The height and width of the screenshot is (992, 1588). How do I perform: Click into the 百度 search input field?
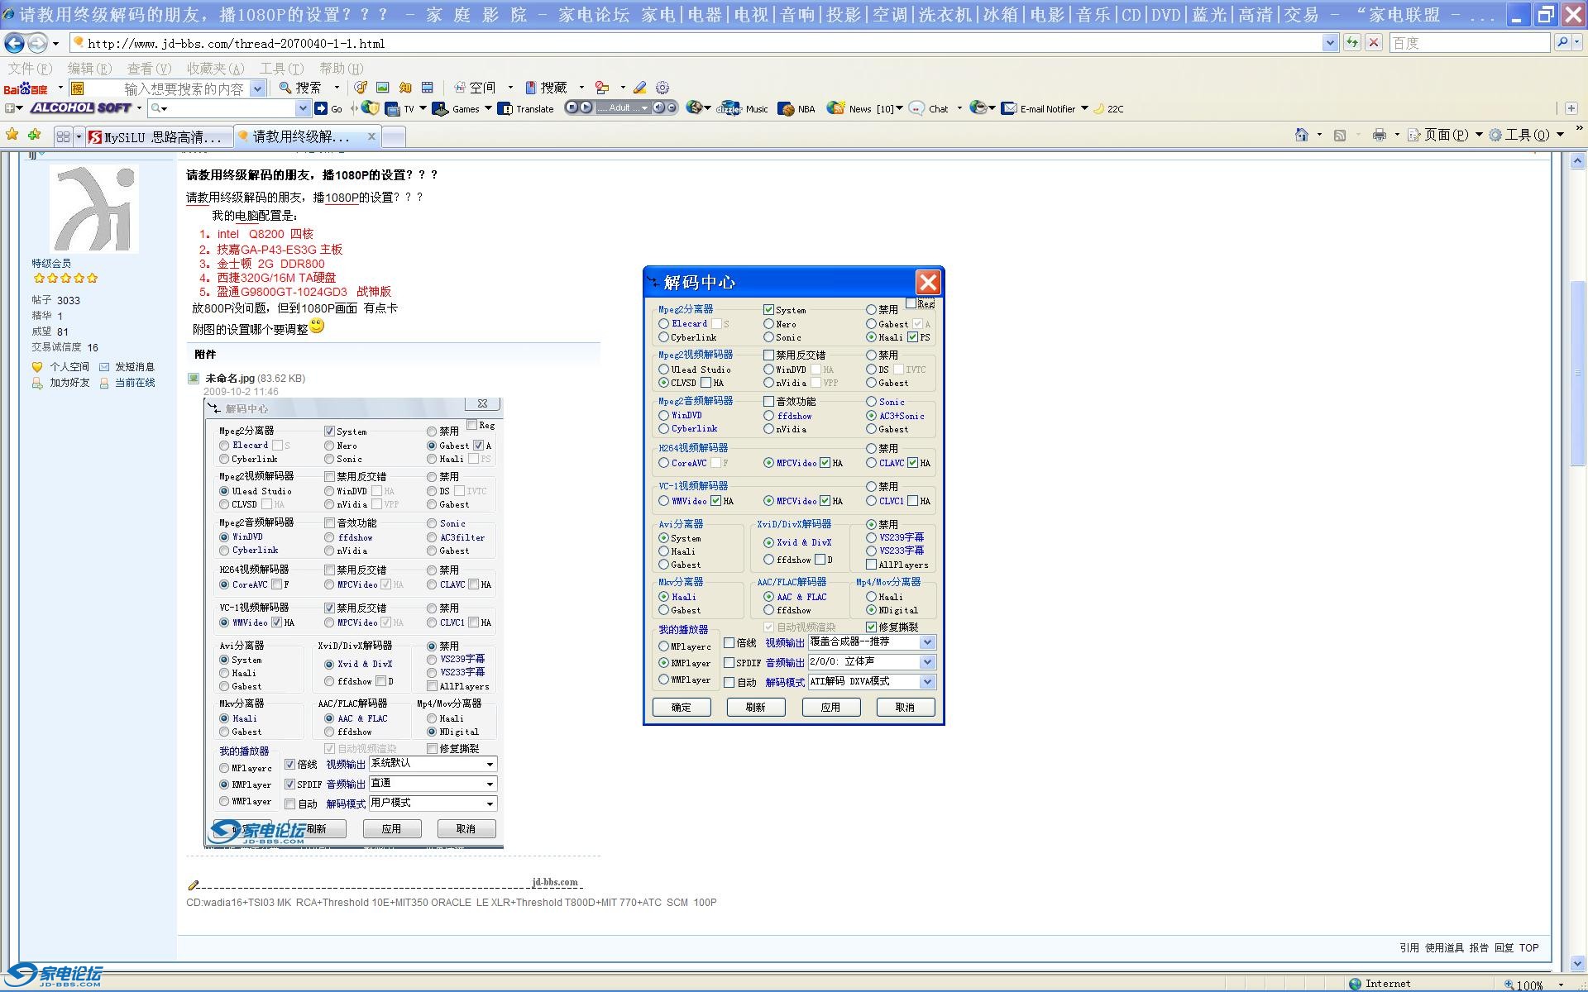tap(1470, 43)
